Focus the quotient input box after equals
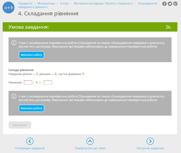Screen dimensions: 181x153 [x=48, y=82]
